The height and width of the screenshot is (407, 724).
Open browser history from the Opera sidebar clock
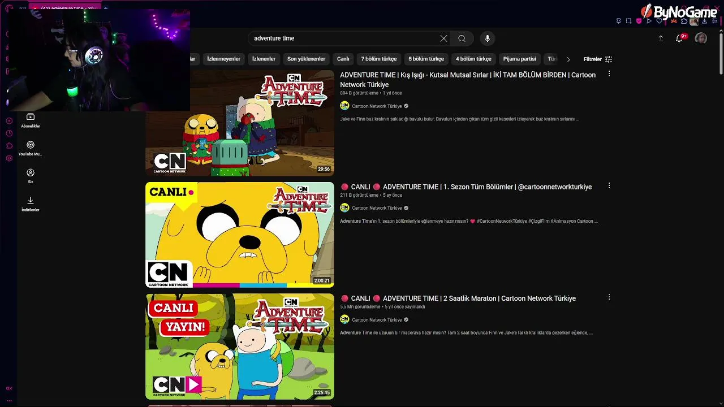point(9,133)
